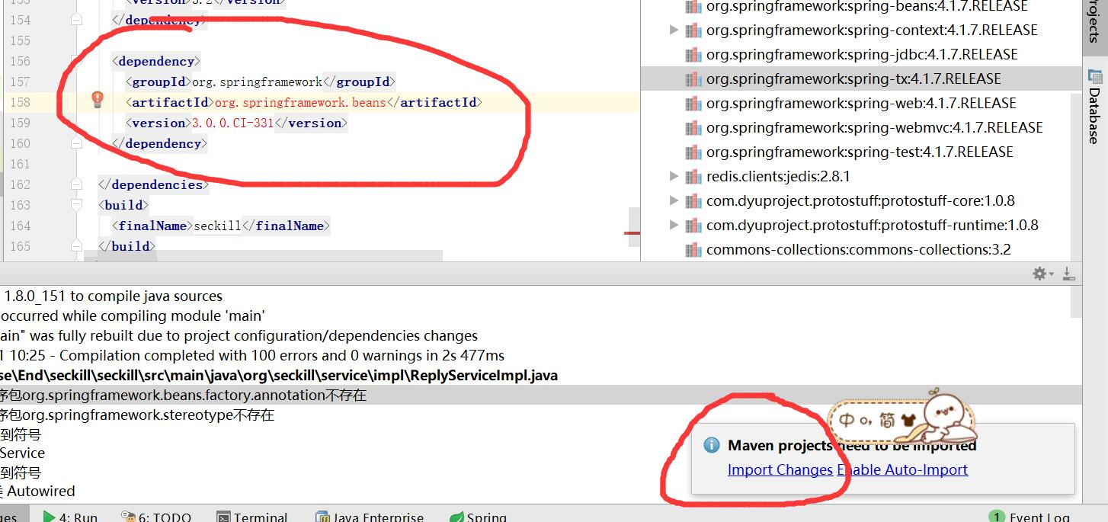Open the TODO tool window tab
Screen dimensions: 1108x522
click(x=155, y=517)
